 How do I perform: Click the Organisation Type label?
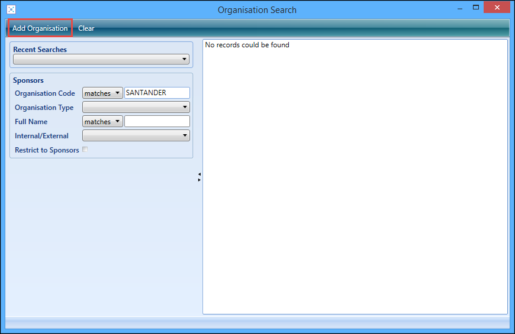(44, 108)
